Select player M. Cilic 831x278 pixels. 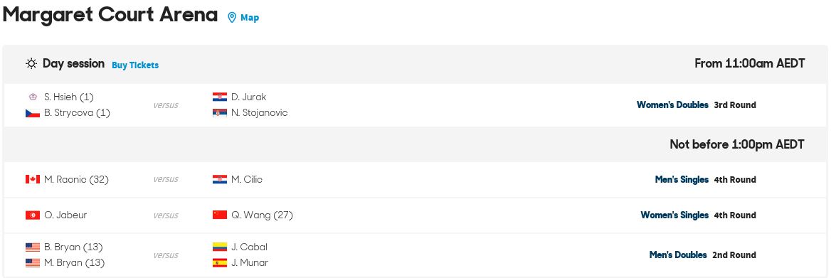coord(246,179)
